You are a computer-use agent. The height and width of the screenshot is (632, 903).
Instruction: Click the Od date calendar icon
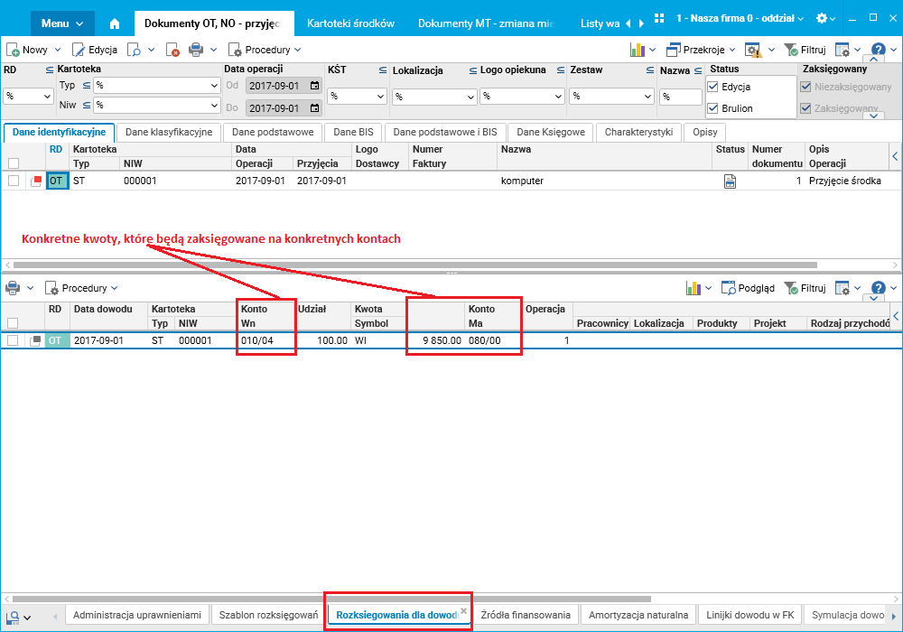click(314, 86)
